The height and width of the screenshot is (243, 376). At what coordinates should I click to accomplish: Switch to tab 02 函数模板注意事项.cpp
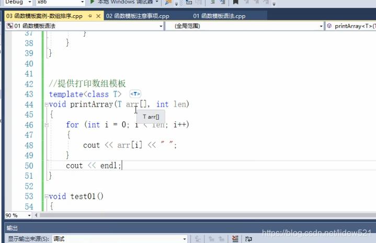coord(138,16)
